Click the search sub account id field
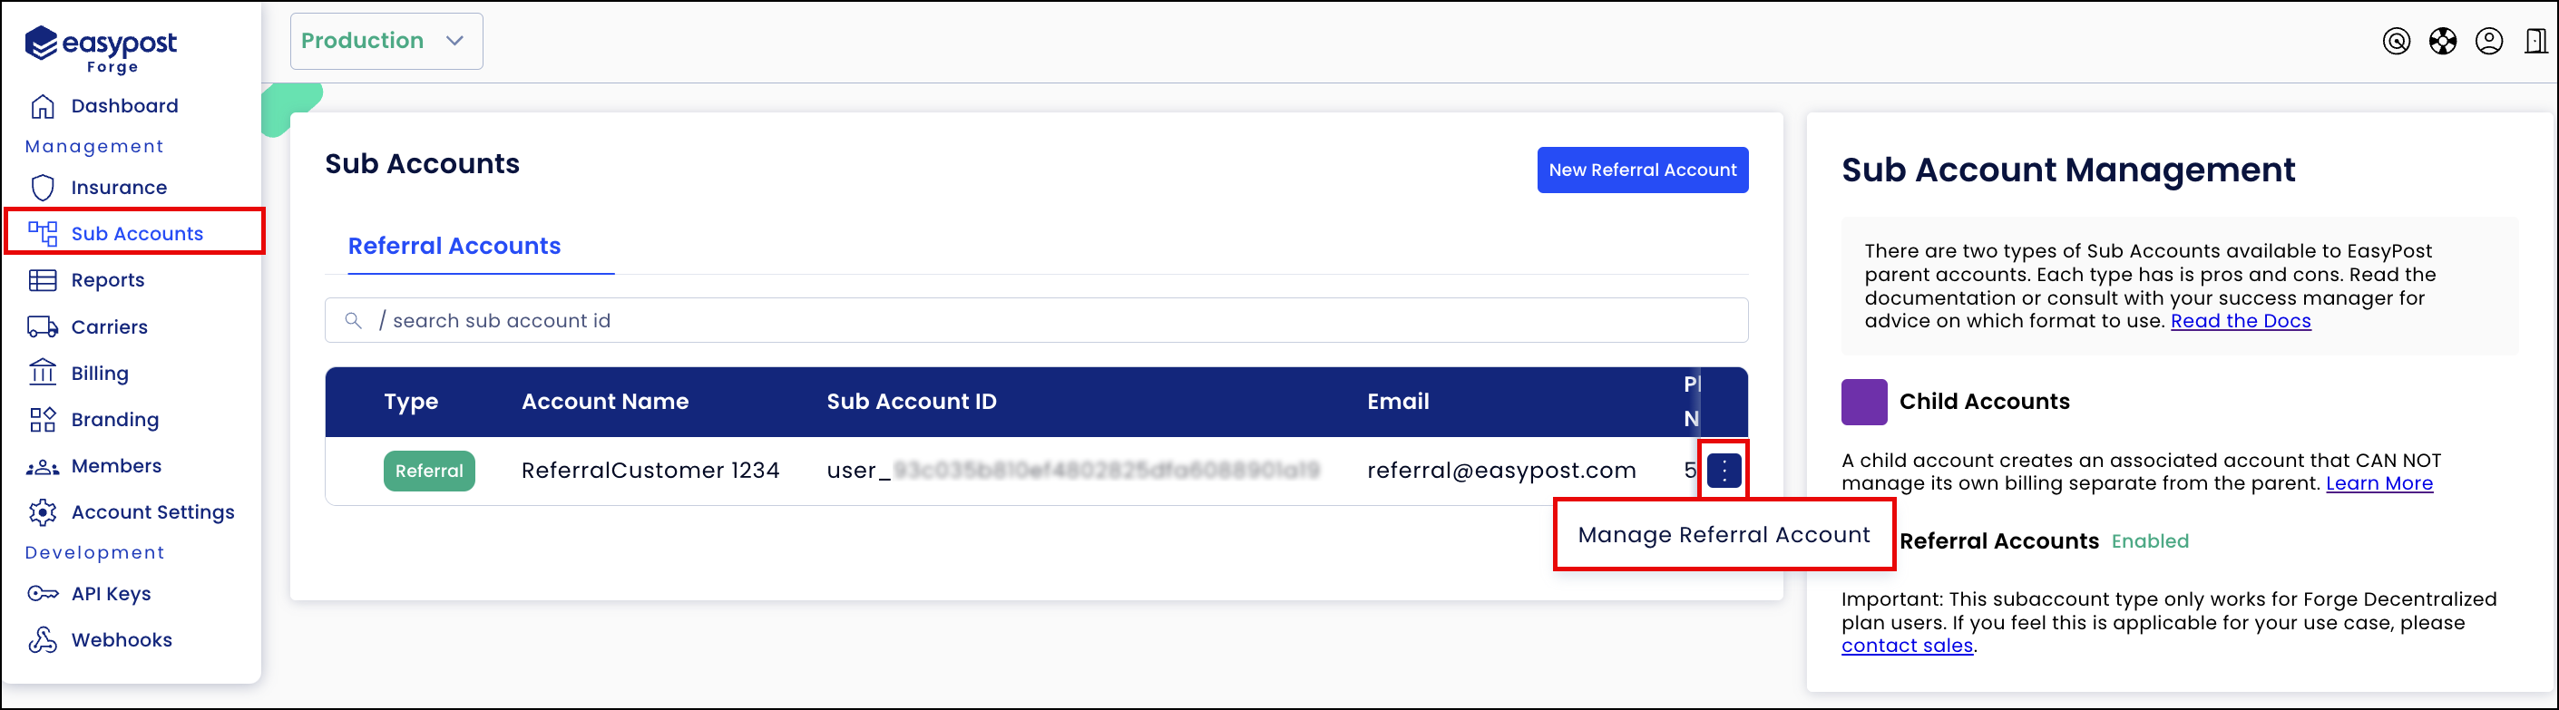 pyautogui.click(x=1036, y=321)
